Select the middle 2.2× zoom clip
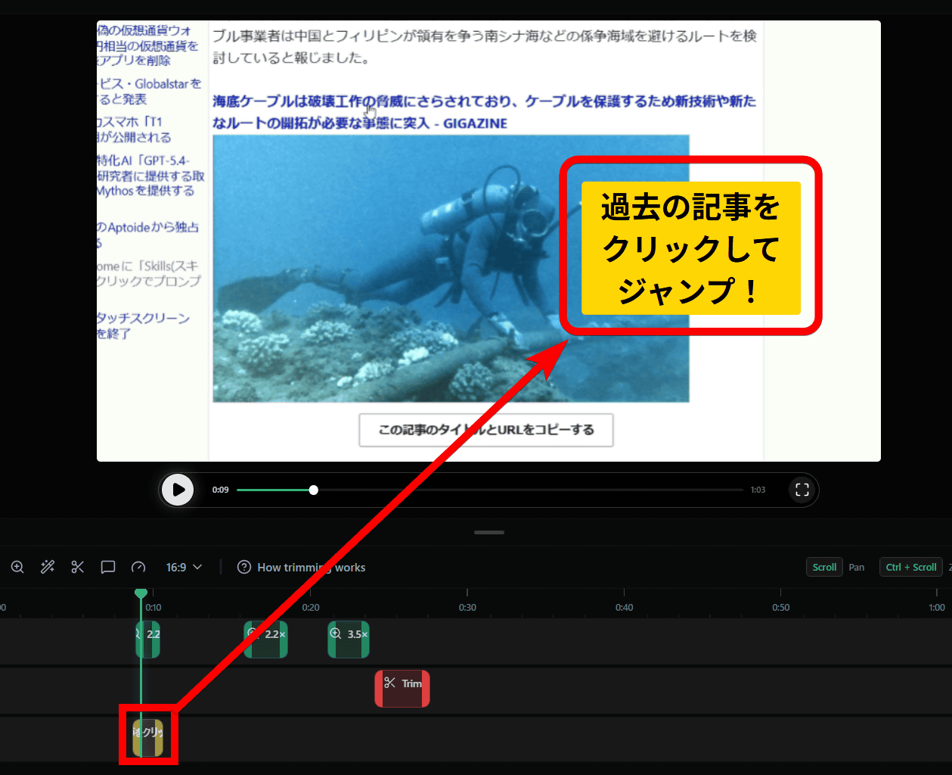952x775 pixels. click(x=266, y=640)
